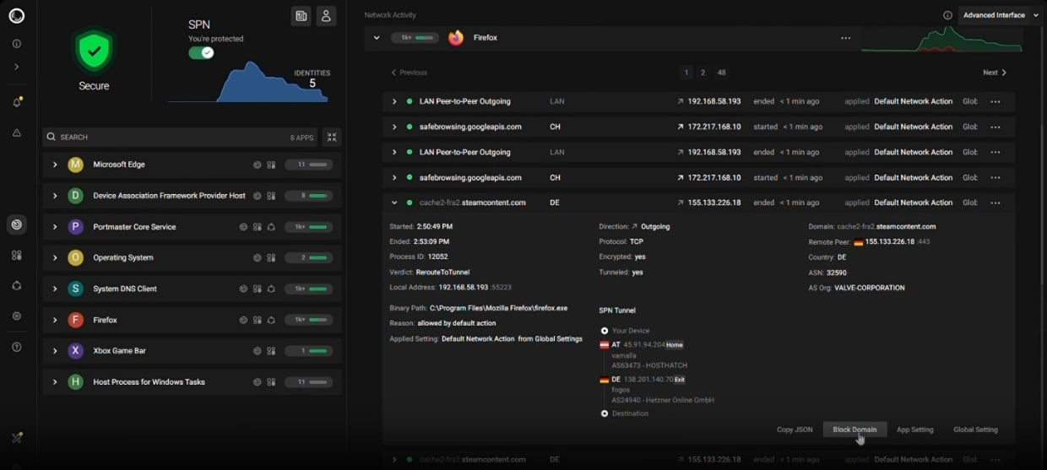This screenshot has width=1047, height=470.
Task: Click the Secure shield status icon
Action: [x=94, y=51]
